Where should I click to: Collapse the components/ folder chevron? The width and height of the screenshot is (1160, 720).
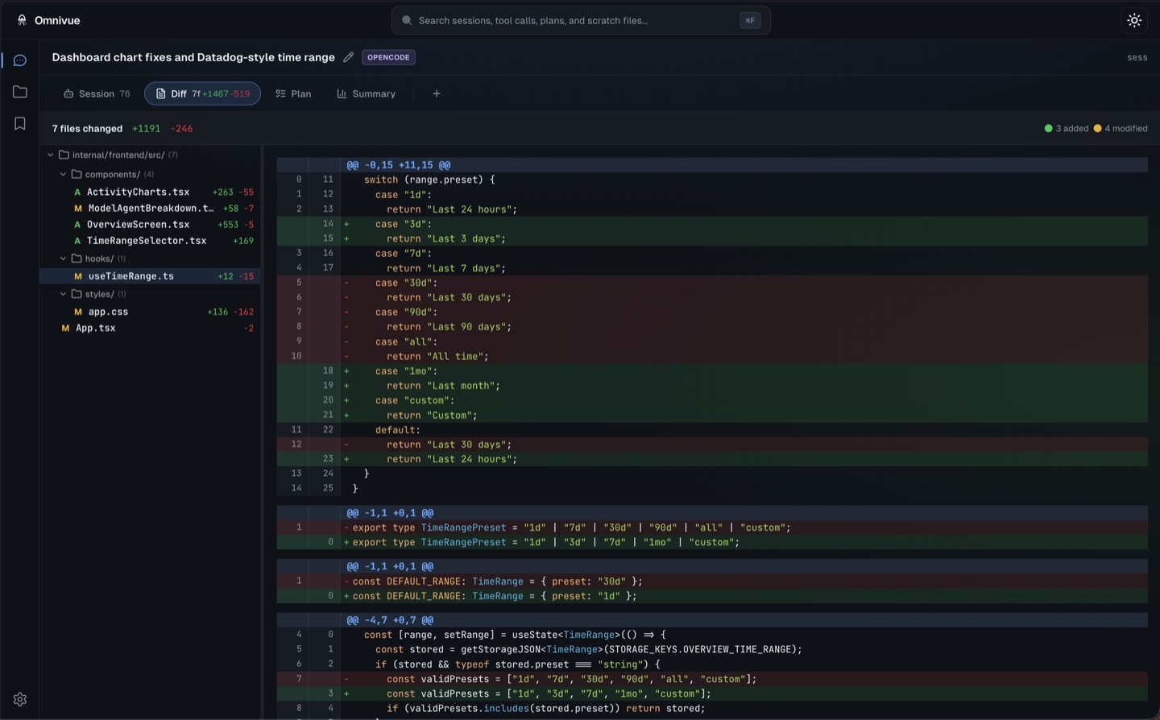pos(64,174)
